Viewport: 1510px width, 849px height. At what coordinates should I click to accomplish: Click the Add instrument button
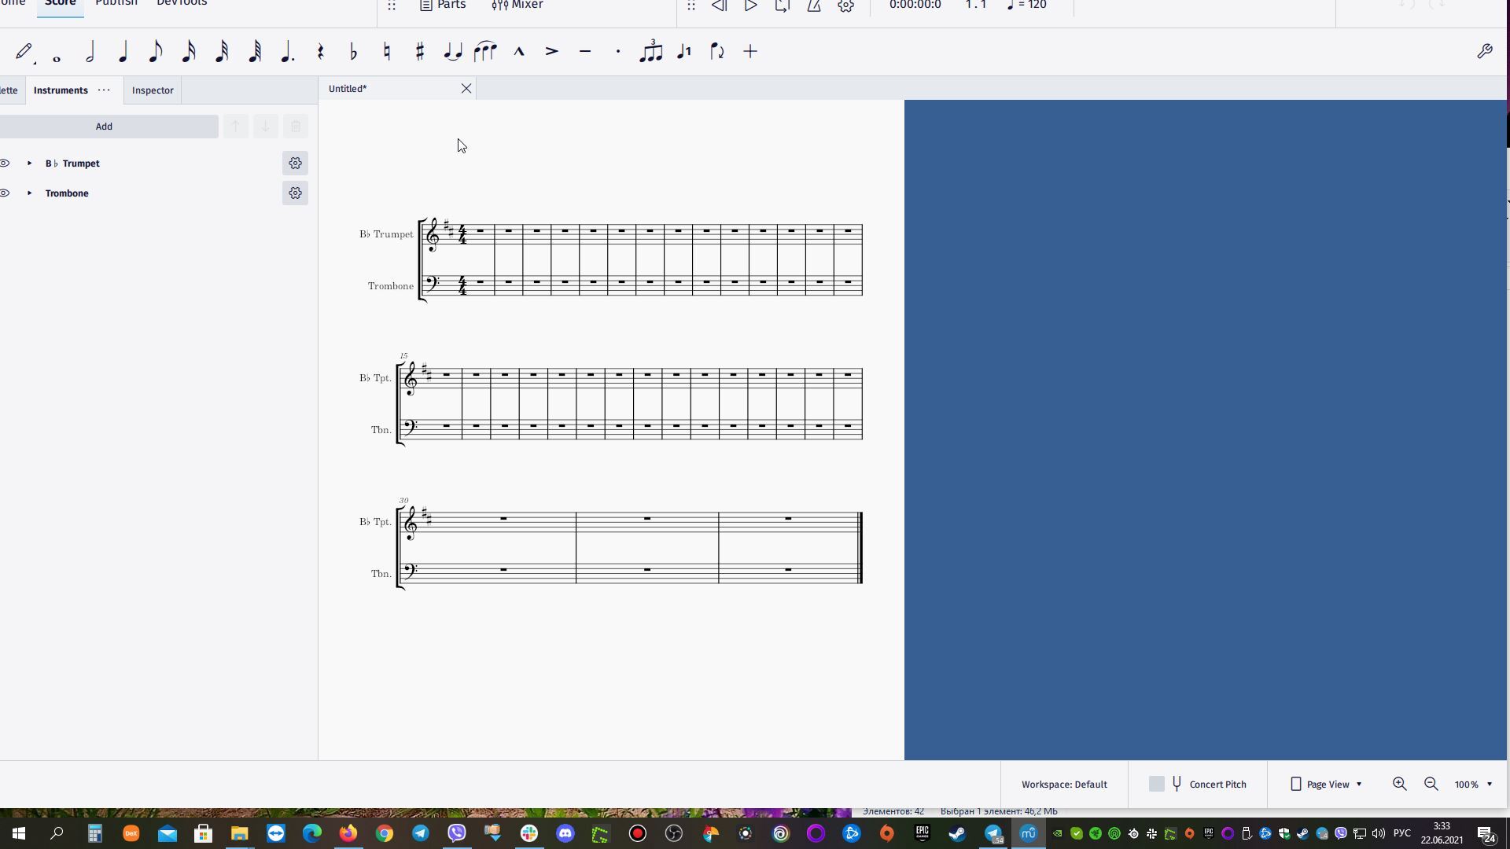pyautogui.click(x=104, y=127)
